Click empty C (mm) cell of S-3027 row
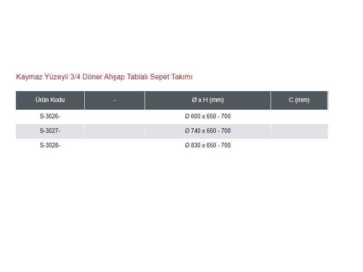 (x=299, y=131)
